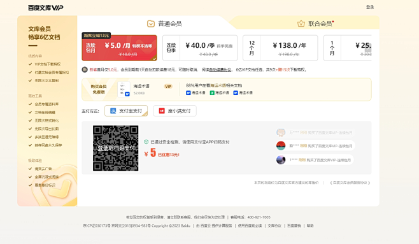Open the first blue Word 海运术语 related document
The width and height of the screenshot is (419, 244).
click(x=195, y=93)
